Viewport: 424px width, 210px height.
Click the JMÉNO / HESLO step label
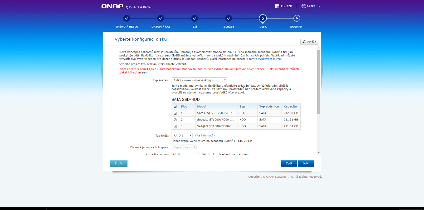point(127,27)
